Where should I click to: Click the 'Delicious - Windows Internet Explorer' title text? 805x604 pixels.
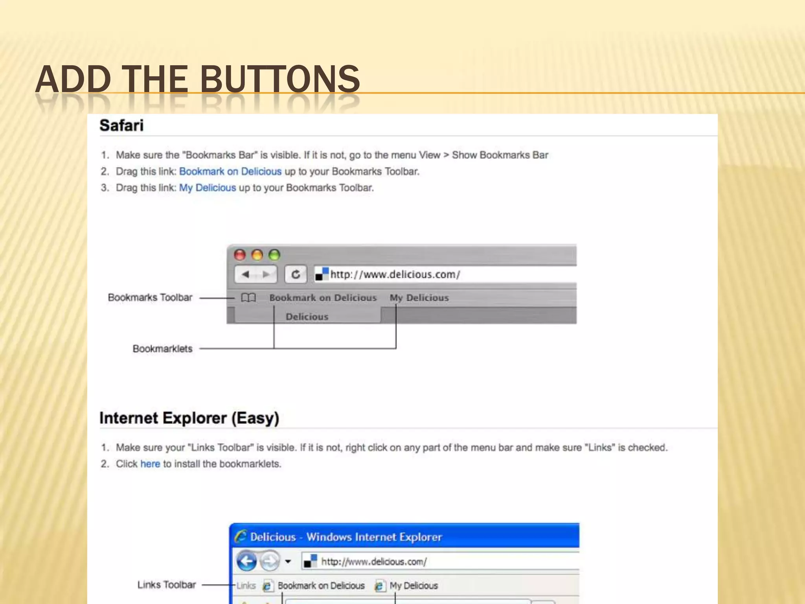coord(346,537)
